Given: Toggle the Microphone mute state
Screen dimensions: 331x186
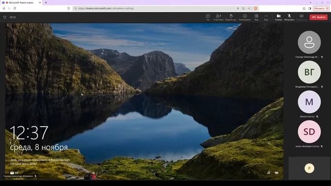Looking at the screenshot, I should (x=289, y=17).
